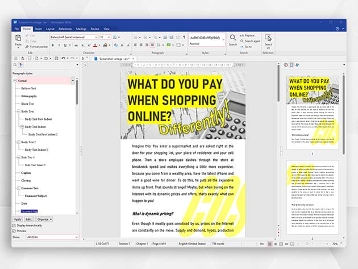Open the Show All styles dropdown
The width and height of the screenshot is (358, 269).
[x=76, y=237]
